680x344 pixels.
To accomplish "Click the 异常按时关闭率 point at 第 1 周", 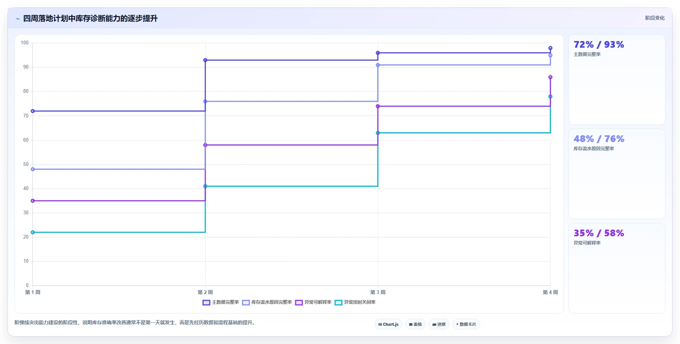I will point(33,232).
